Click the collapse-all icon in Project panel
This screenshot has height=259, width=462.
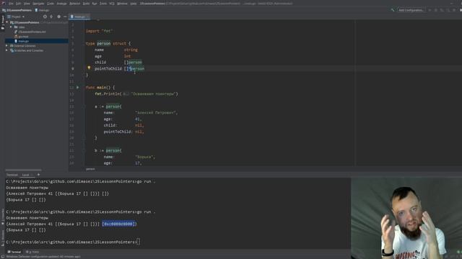51,17
